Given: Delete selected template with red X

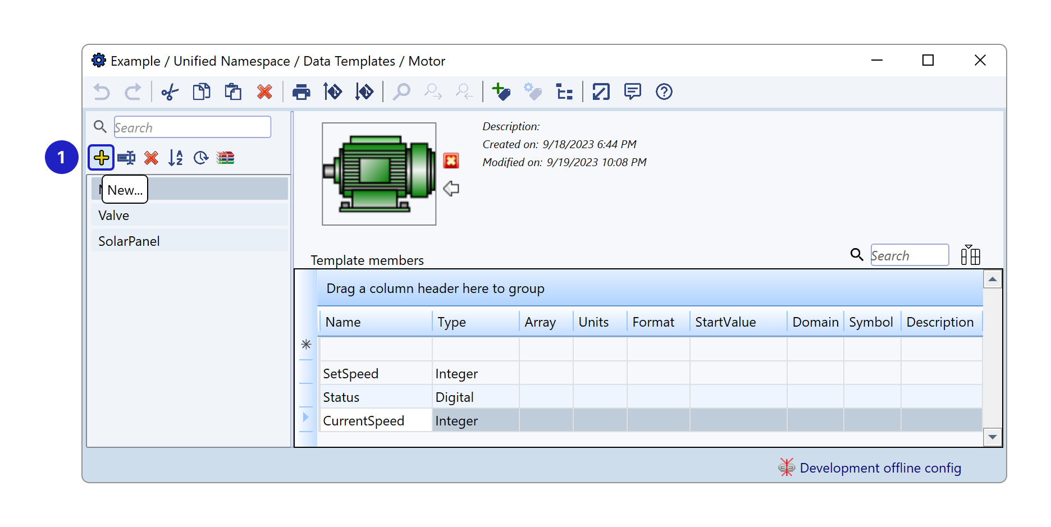Looking at the screenshot, I should tap(151, 158).
